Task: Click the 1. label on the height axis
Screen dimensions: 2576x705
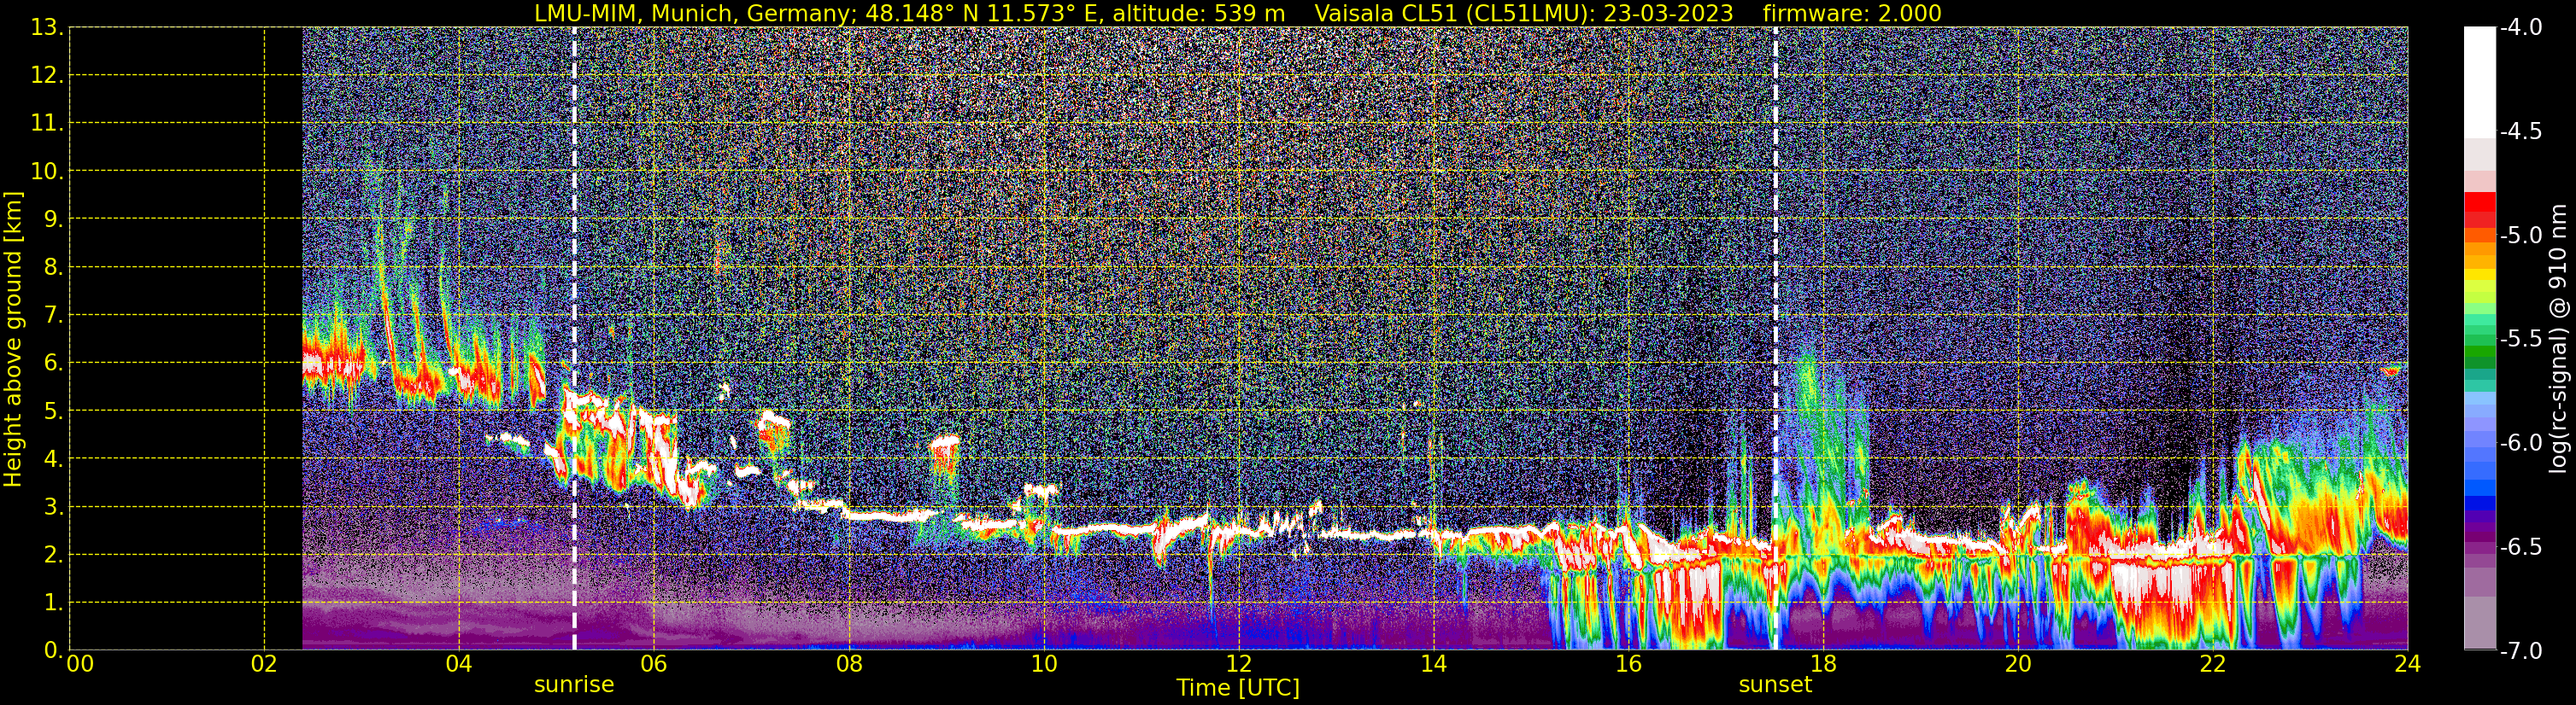Action: click(53, 603)
